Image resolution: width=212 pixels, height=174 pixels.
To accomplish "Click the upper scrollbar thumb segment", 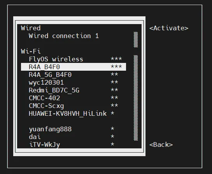I will 136,40.
